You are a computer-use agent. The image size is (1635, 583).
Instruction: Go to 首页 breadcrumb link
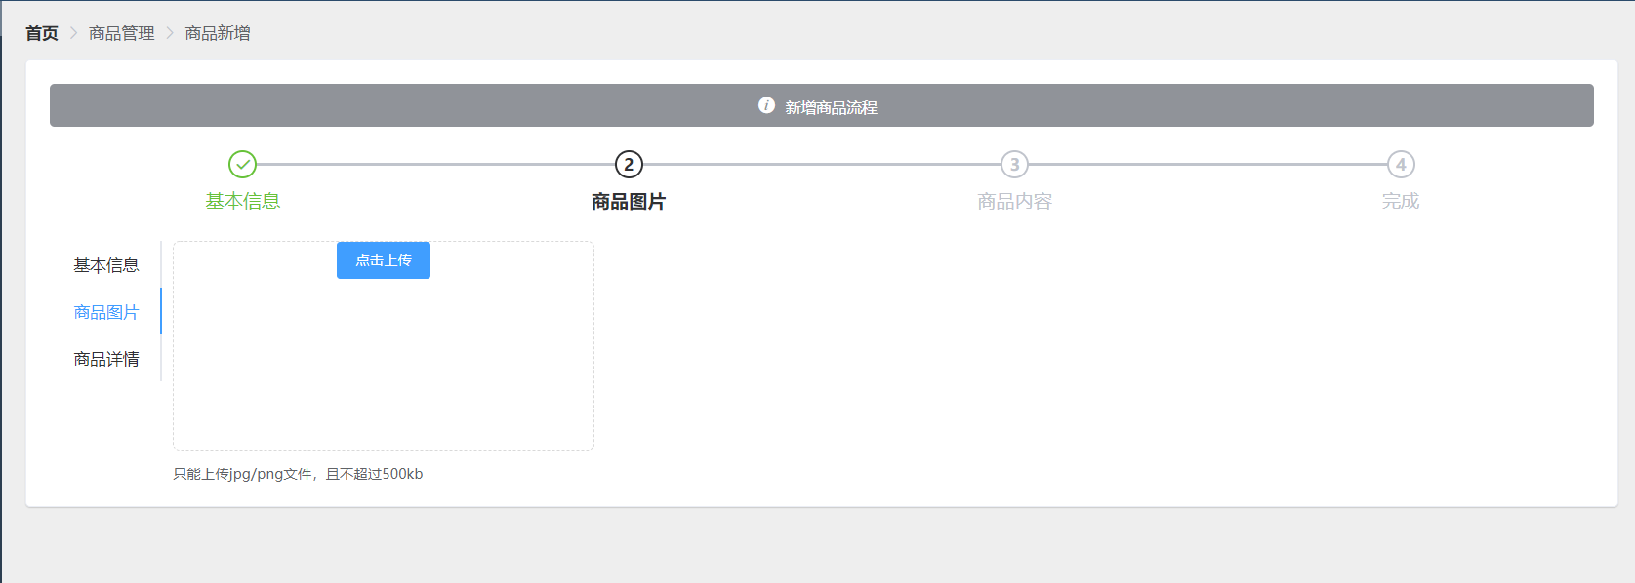(x=42, y=33)
